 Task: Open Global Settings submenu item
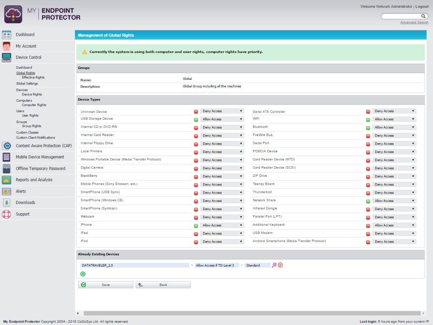point(27,83)
